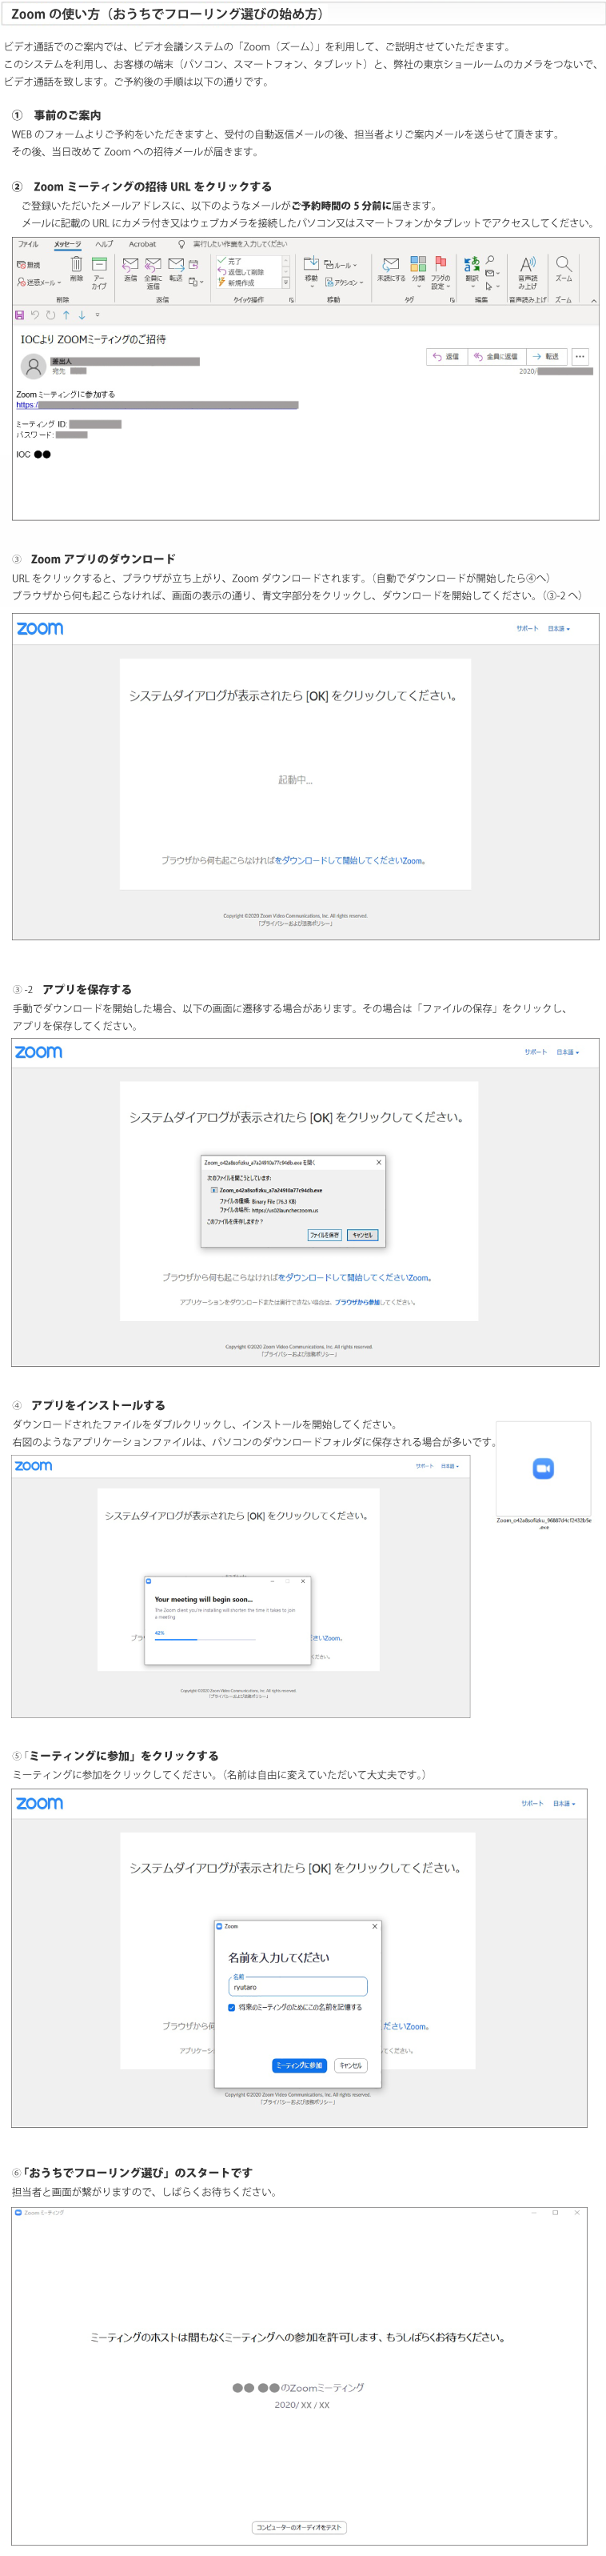Toggle the remember name for future meetings checkbox

(x=231, y=2007)
